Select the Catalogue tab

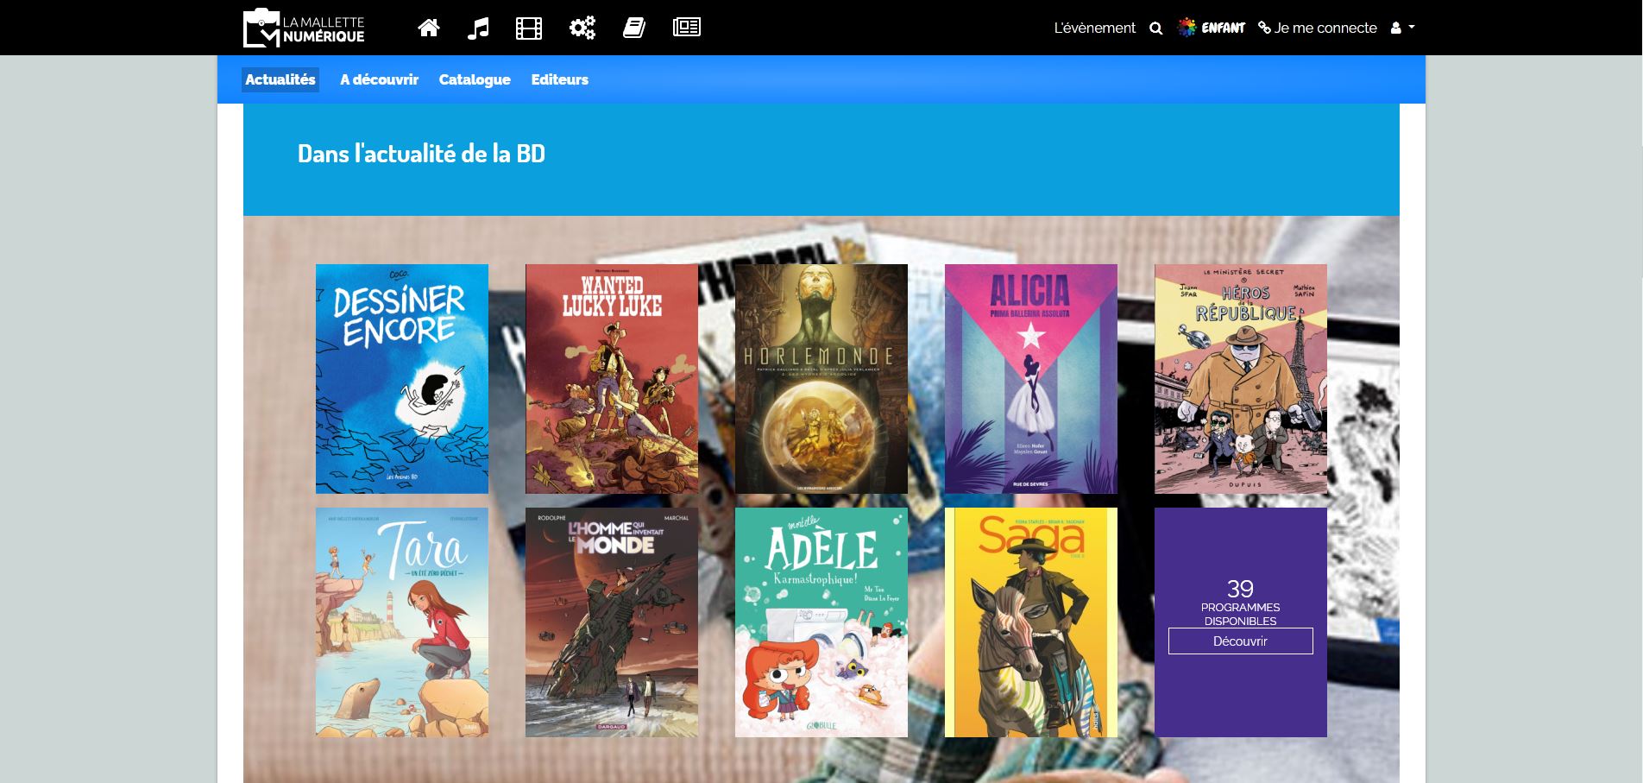tap(475, 79)
